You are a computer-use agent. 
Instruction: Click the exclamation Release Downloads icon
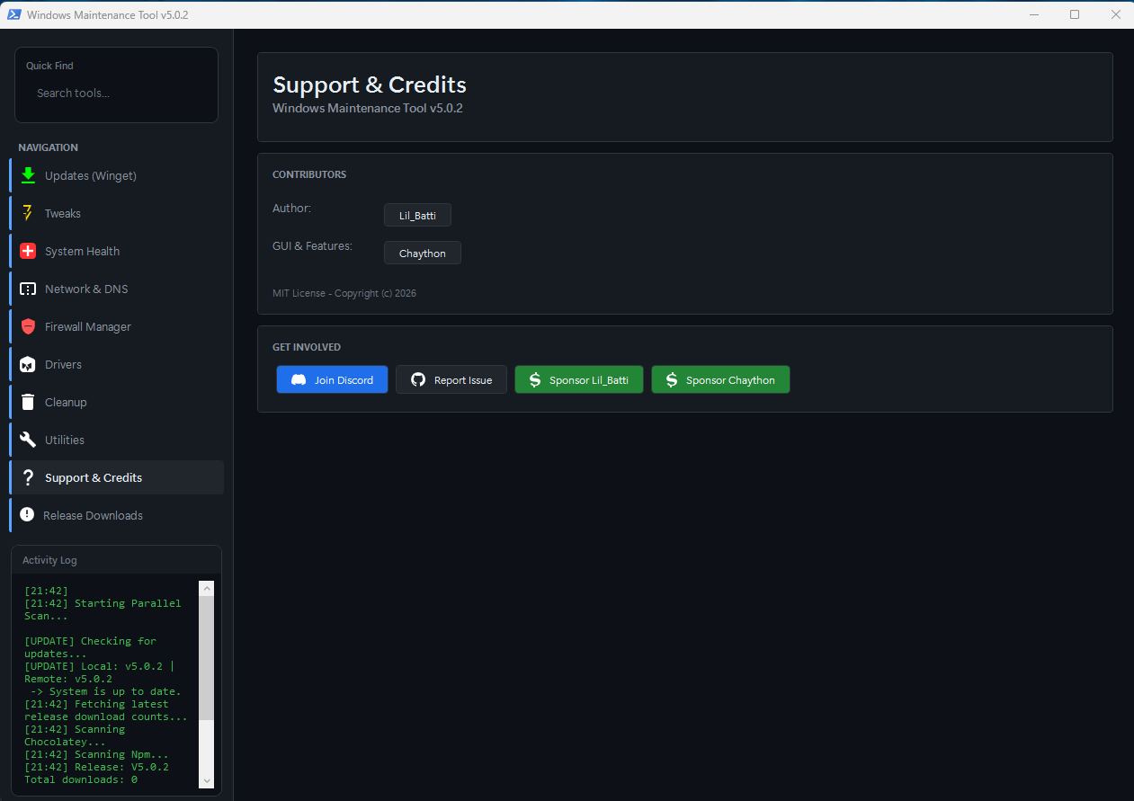click(x=27, y=514)
